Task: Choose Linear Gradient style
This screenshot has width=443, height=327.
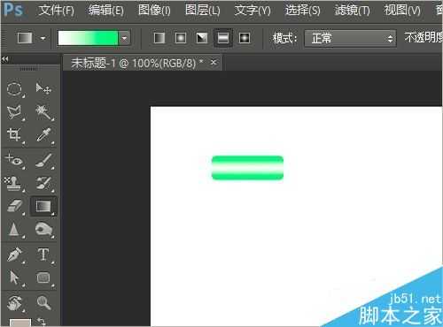Action: (x=159, y=38)
